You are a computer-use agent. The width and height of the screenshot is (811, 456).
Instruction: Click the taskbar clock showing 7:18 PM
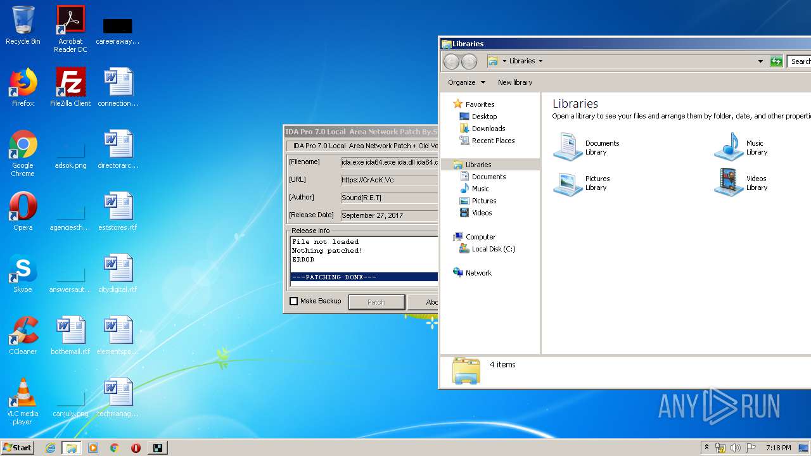pyautogui.click(x=778, y=448)
